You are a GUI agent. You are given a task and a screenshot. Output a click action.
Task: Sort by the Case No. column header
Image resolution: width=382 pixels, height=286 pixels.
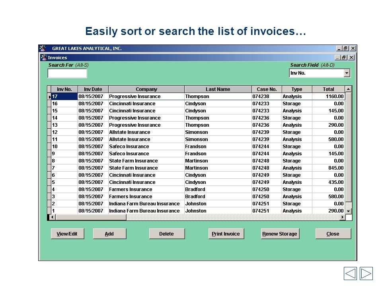(267, 89)
